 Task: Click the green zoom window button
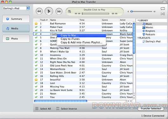click(10, 2)
